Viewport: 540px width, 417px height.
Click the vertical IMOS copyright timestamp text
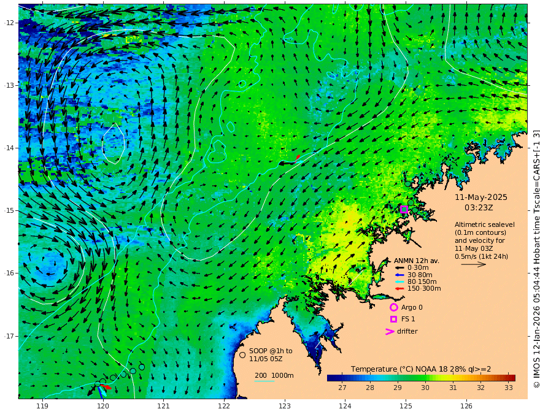[536, 259]
